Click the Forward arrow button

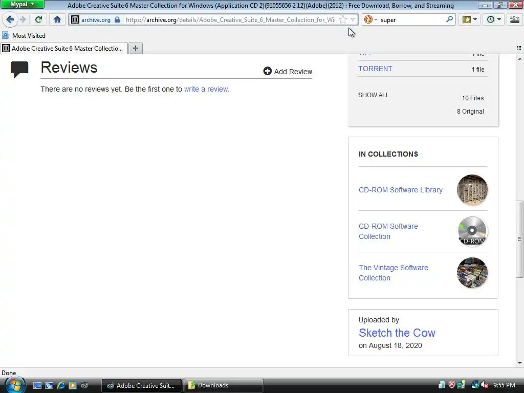click(x=23, y=20)
